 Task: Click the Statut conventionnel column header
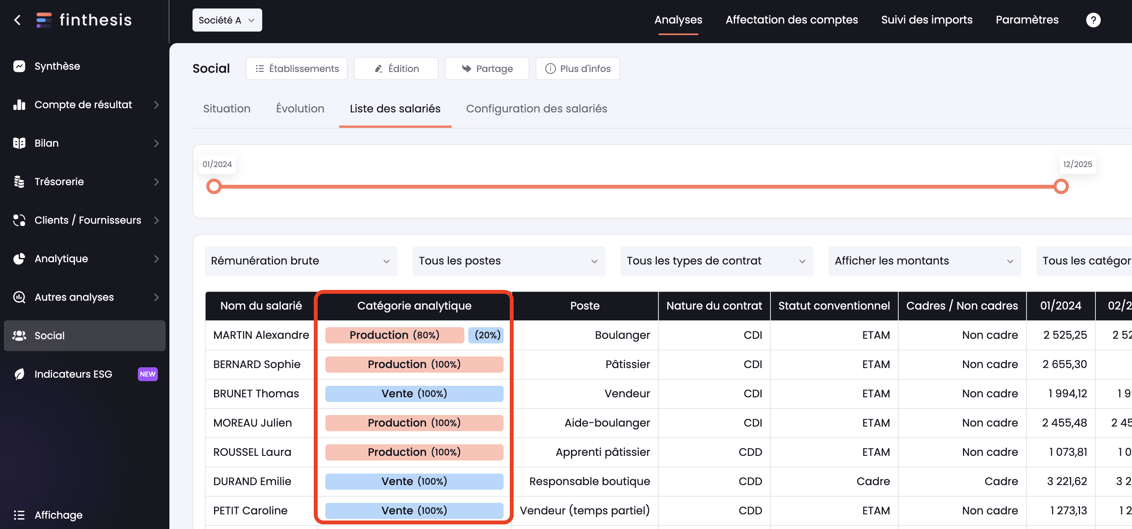click(834, 306)
